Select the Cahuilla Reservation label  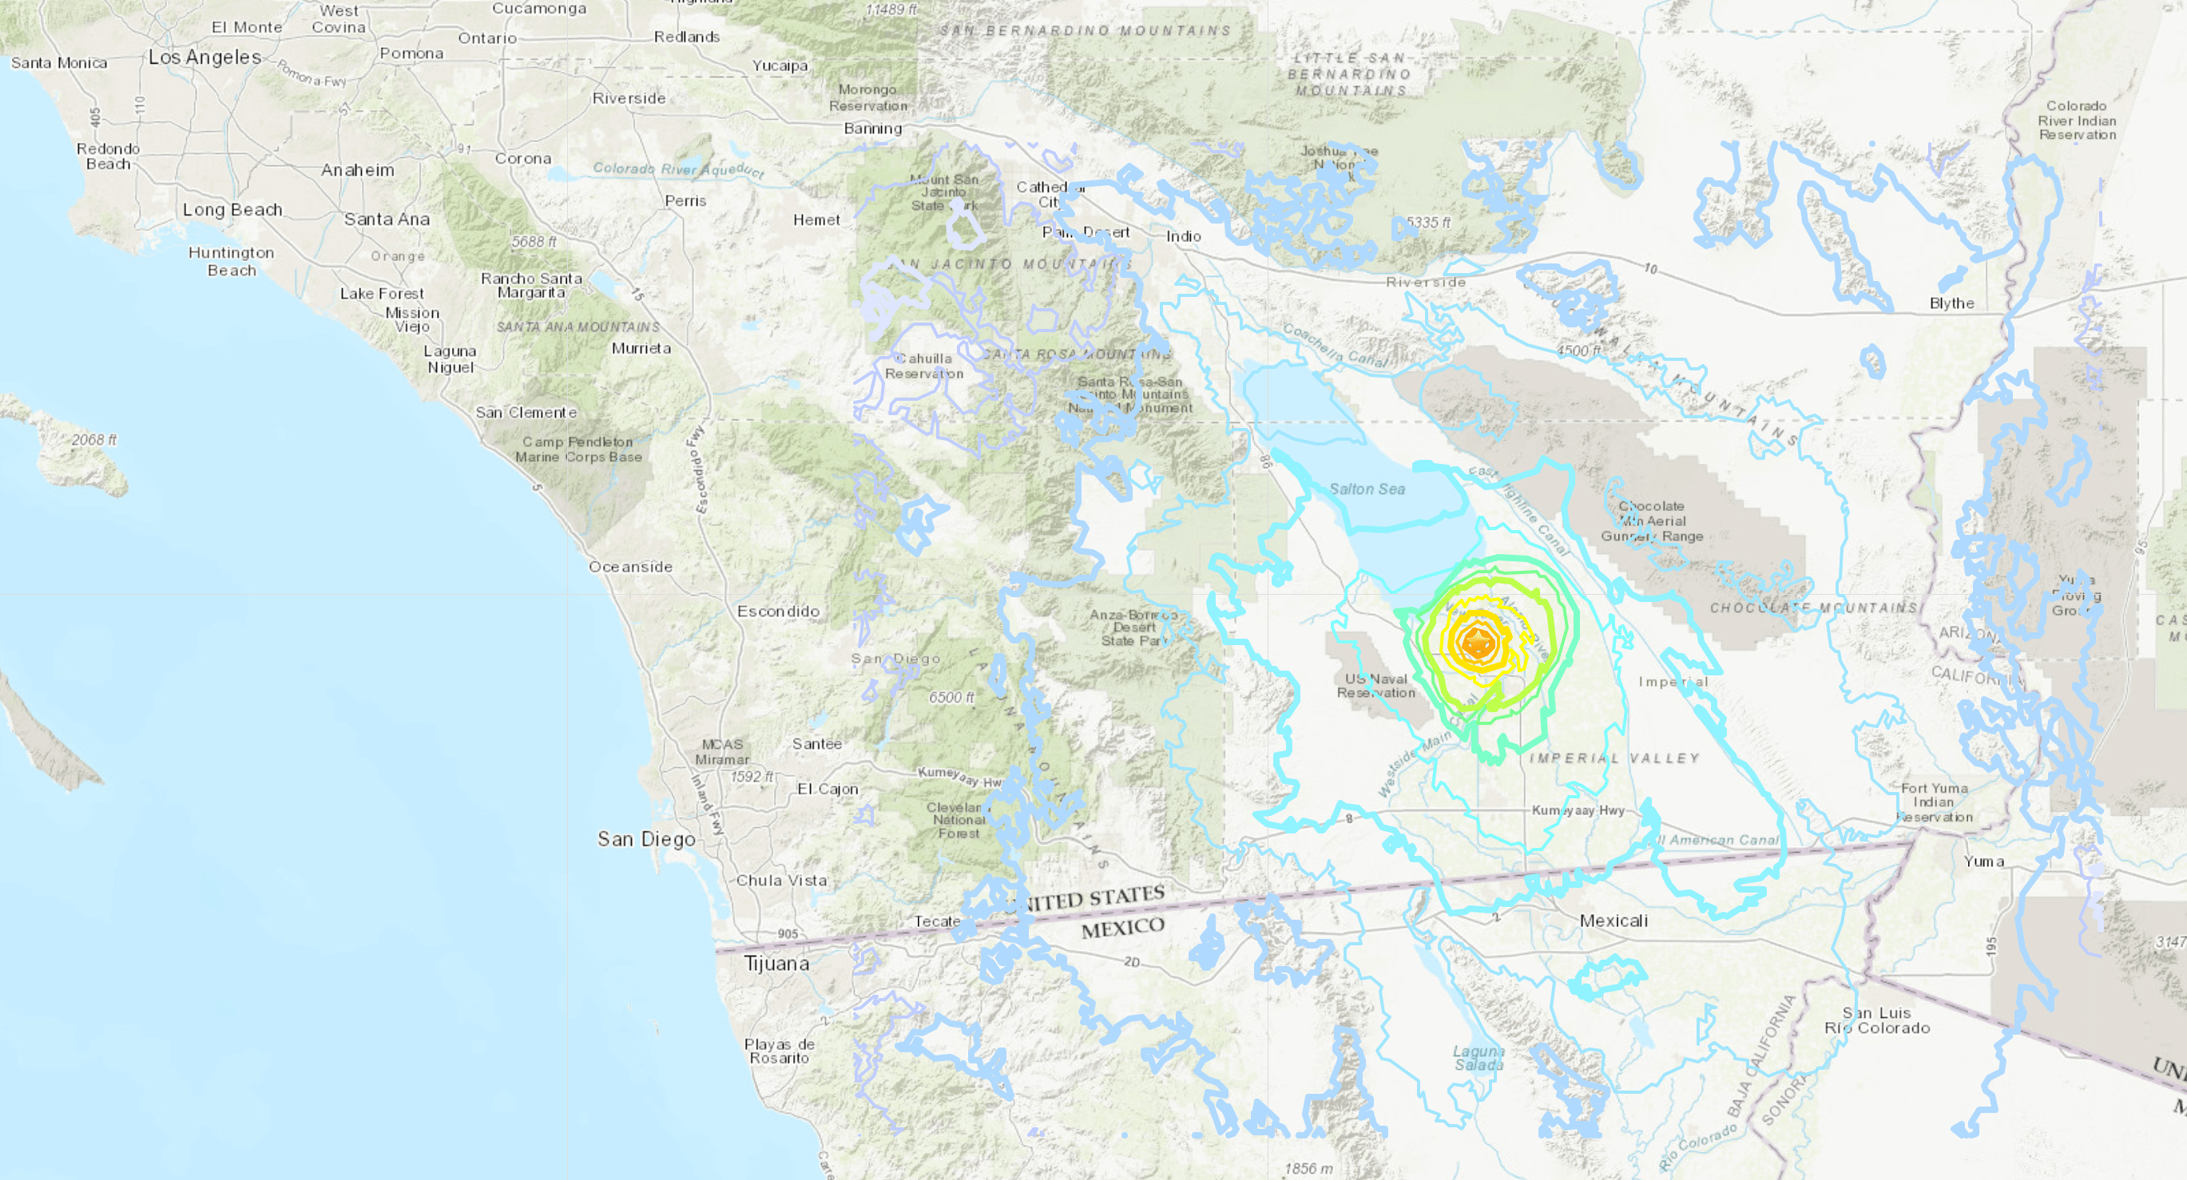924,366
